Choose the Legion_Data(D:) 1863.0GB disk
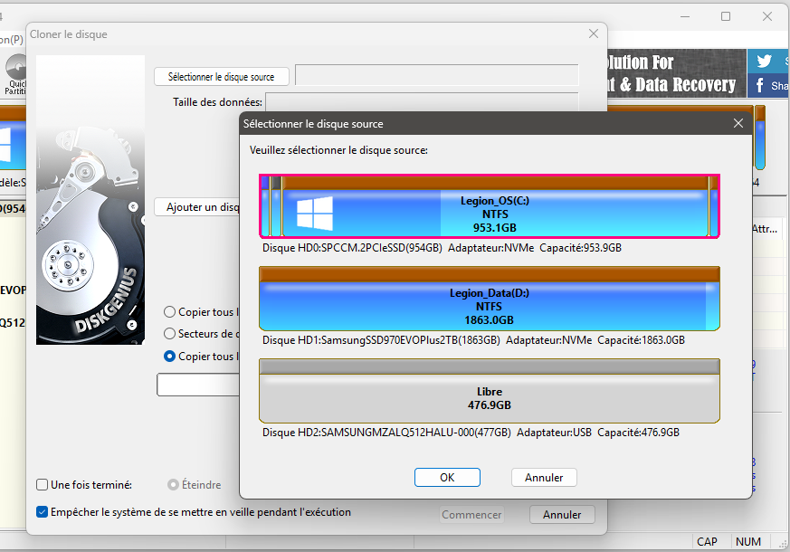Image resolution: width=790 pixels, height=552 pixels. pyautogui.click(x=490, y=299)
